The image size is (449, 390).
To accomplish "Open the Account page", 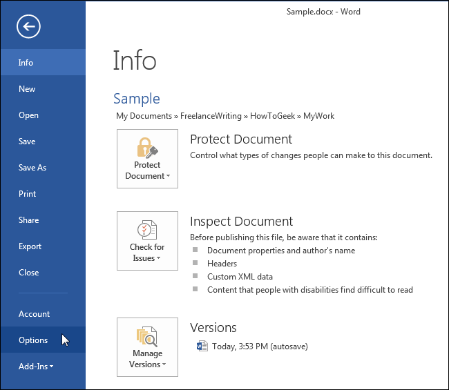I will click(x=43, y=314).
